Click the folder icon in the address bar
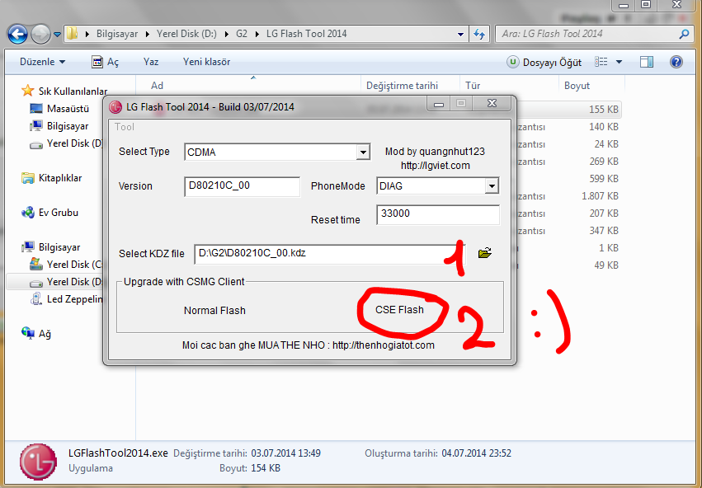The height and width of the screenshot is (488, 702). [x=72, y=34]
